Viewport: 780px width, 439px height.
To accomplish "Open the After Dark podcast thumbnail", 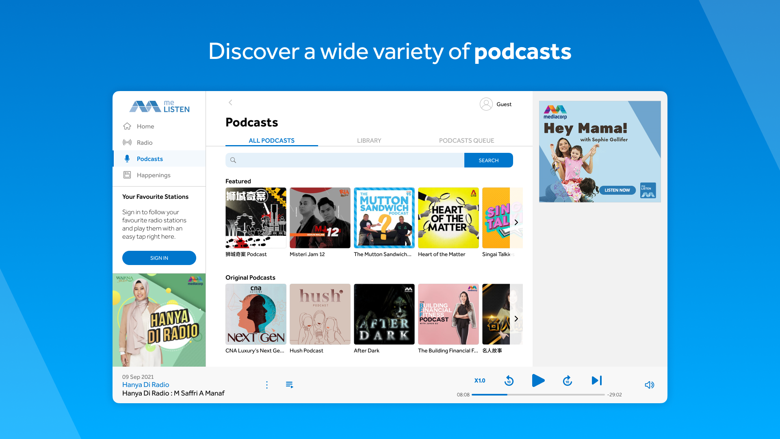I will 384,314.
